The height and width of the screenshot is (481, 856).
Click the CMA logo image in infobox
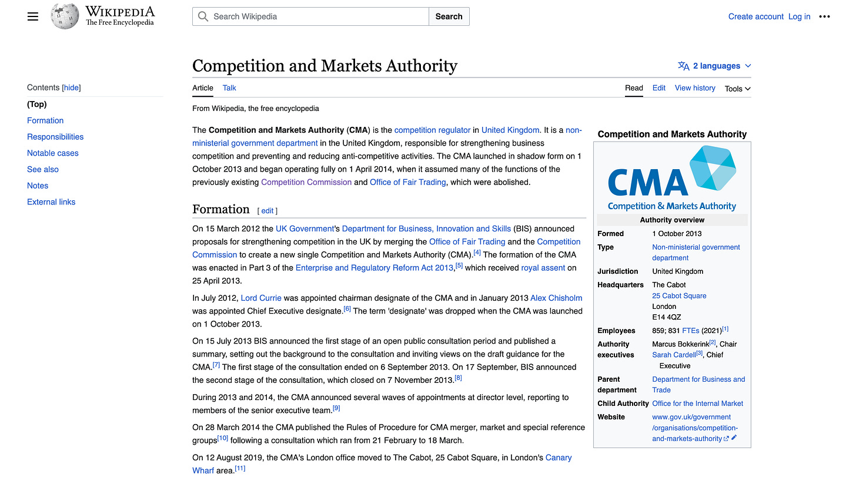tap(672, 178)
